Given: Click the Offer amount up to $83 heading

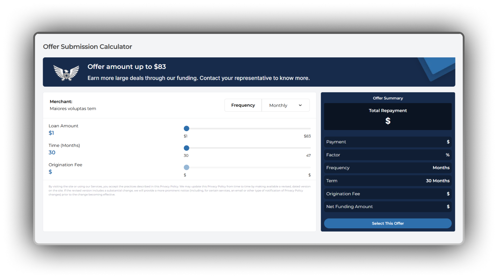Looking at the screenshot, I should [x=127, y=67].
